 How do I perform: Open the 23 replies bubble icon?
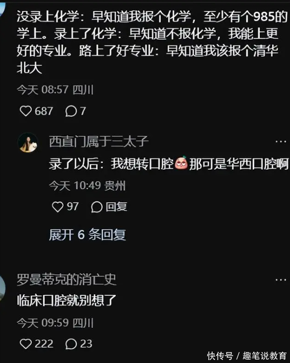71,344
